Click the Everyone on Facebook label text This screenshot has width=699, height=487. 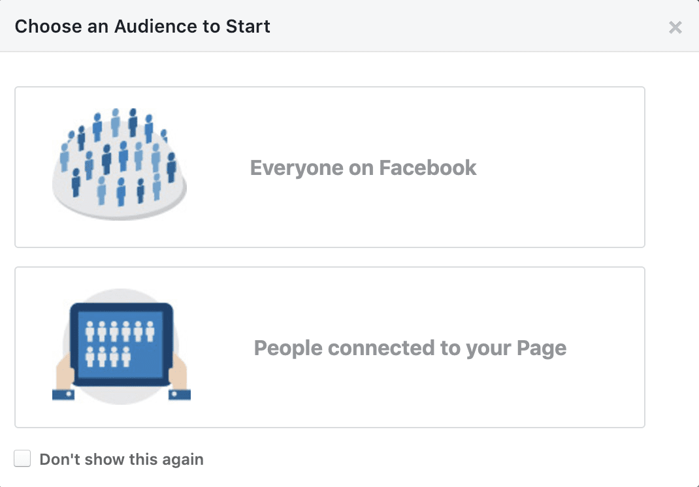tap(363, 168)
